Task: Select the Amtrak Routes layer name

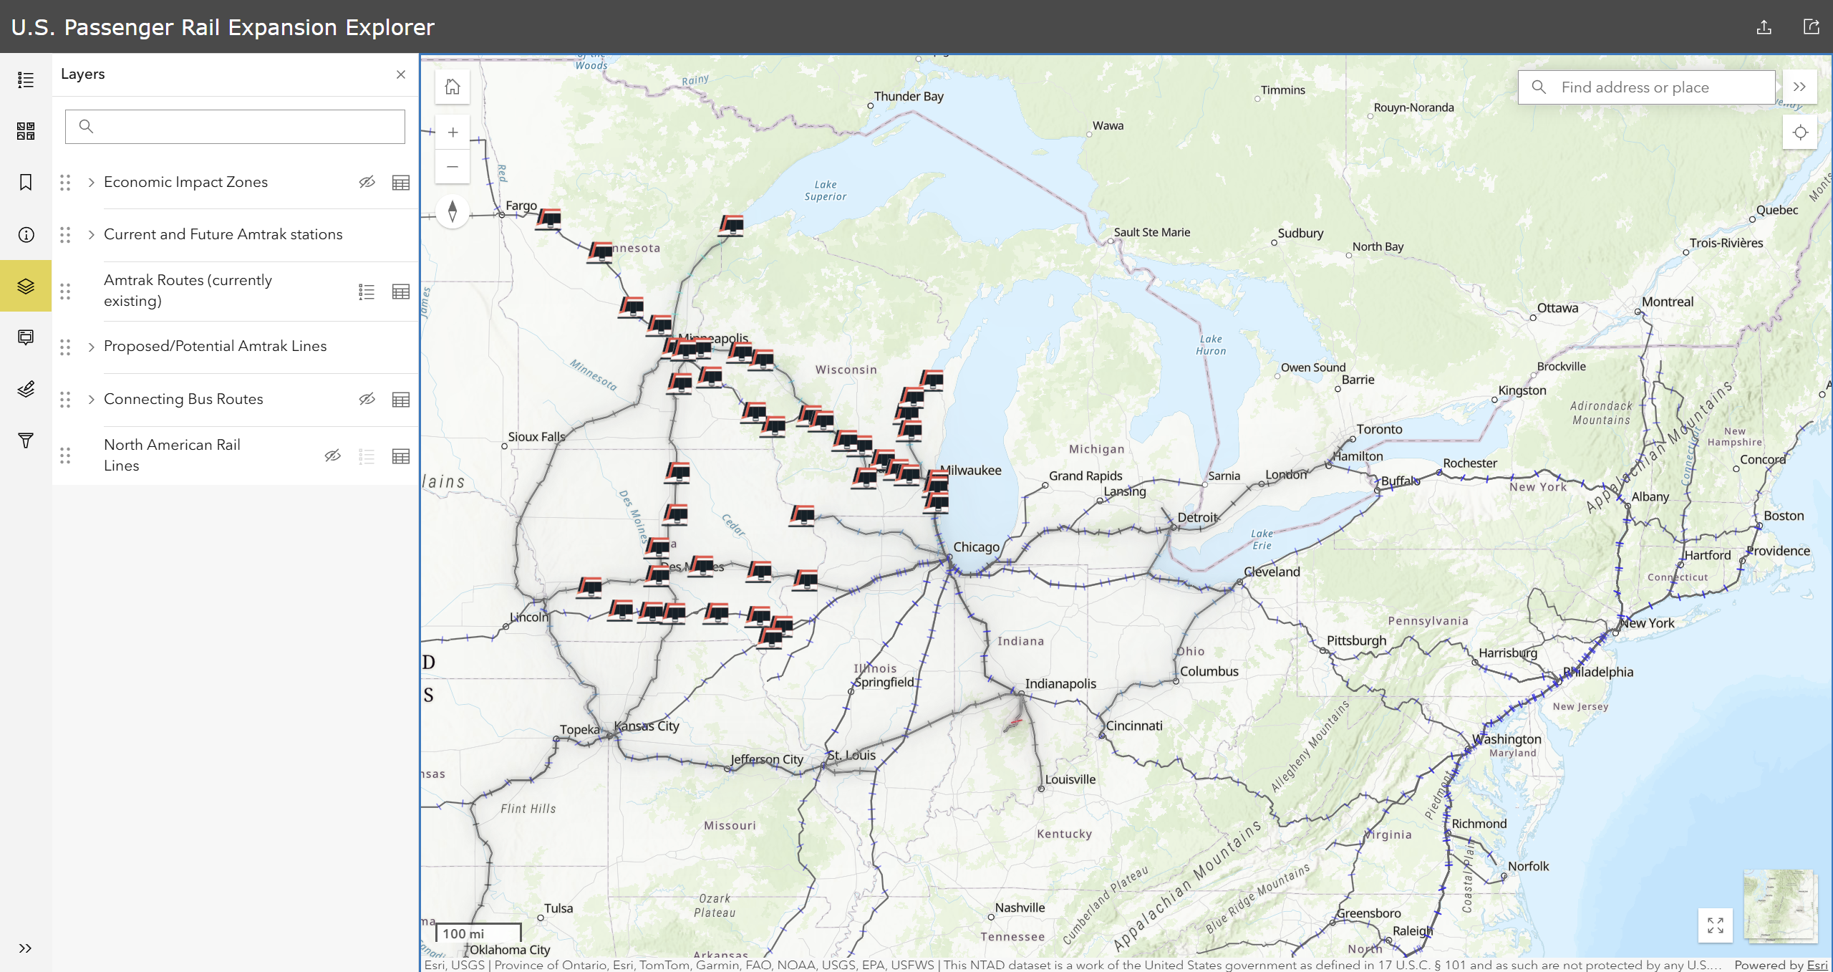Action: click(188, 290)
